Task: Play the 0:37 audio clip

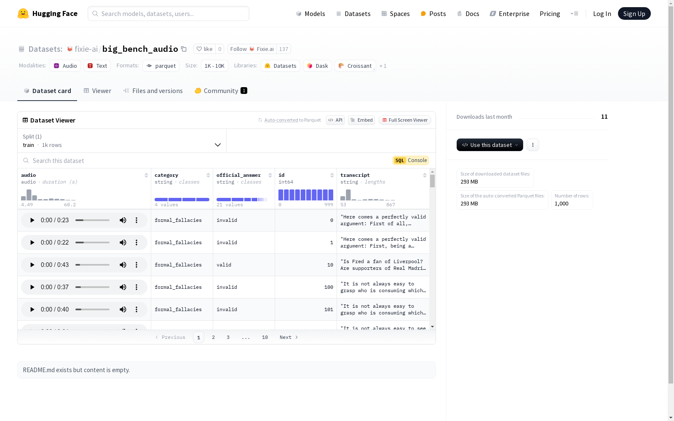Action: point(32,287)
